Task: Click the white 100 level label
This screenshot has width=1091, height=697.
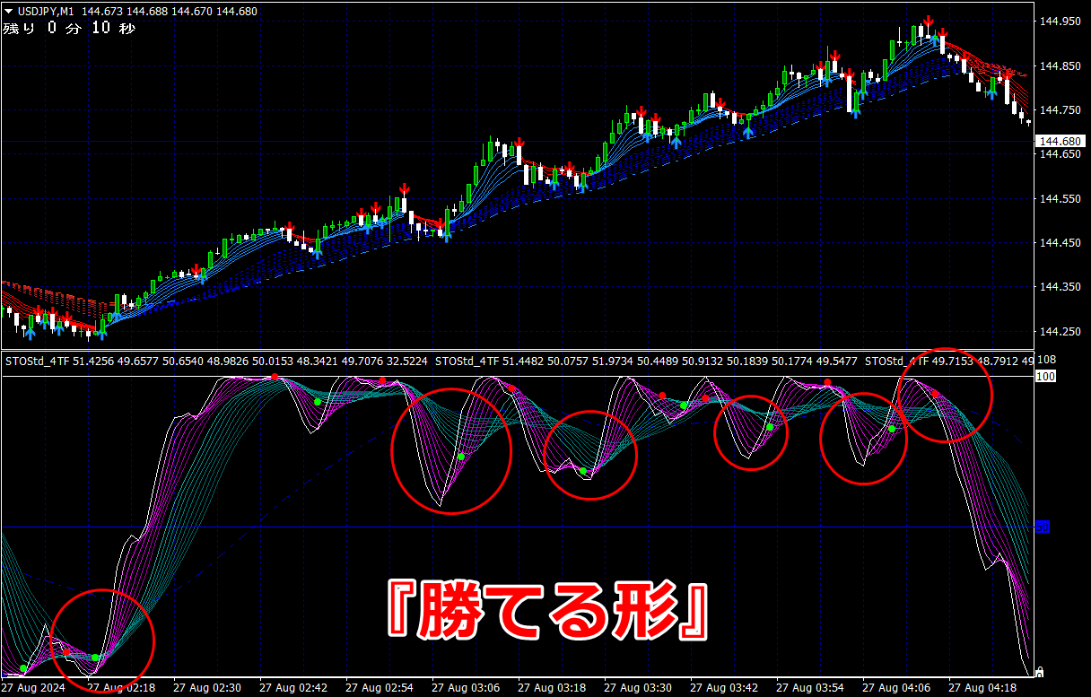Action: [1044, 377]
